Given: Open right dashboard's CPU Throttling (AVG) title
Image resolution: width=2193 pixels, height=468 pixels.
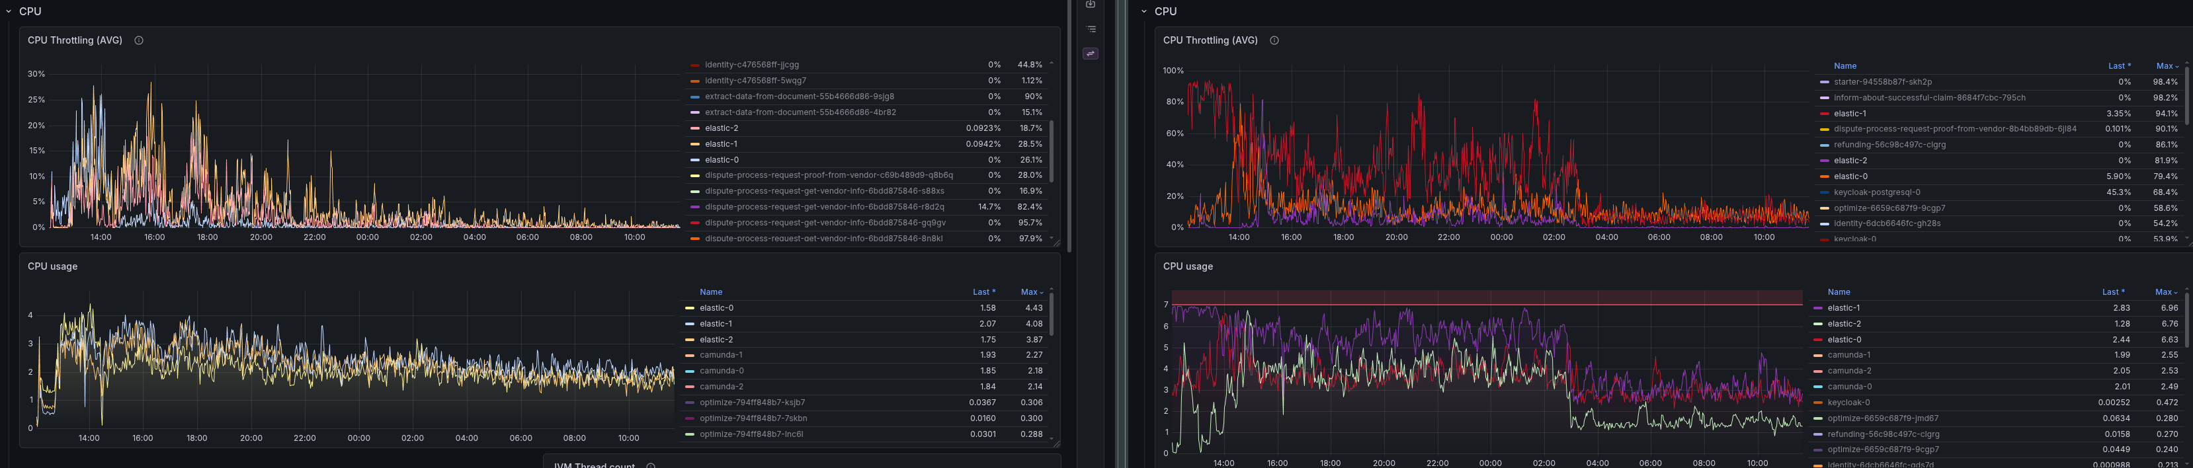Looking at the screenshot, I should 1210,40.
